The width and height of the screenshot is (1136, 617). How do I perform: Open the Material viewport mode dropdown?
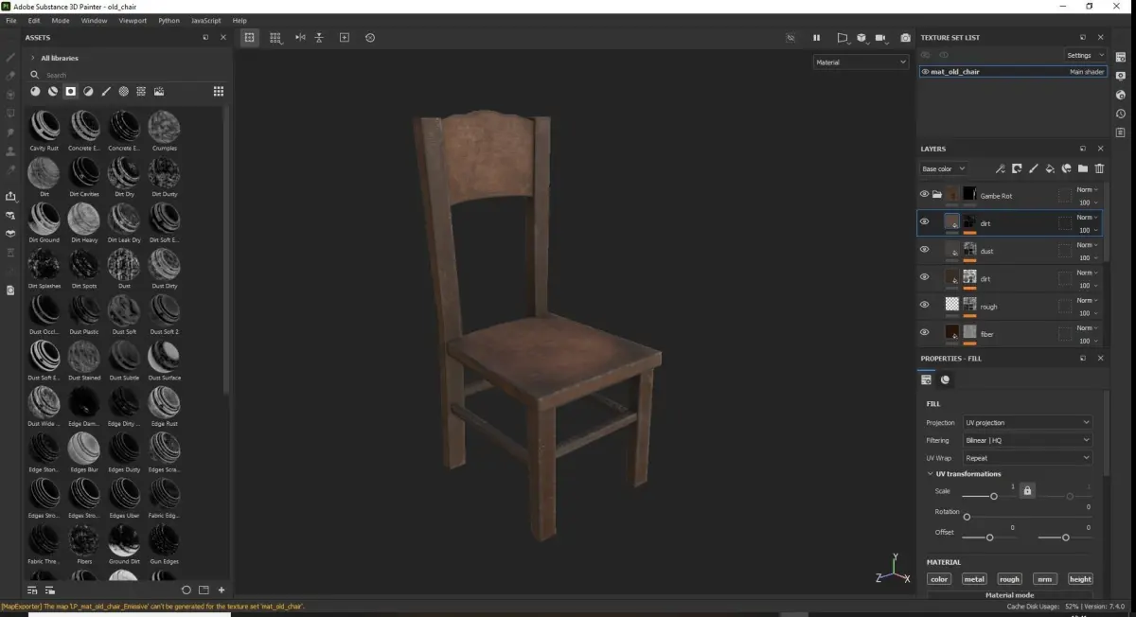[x=861, y=62]
